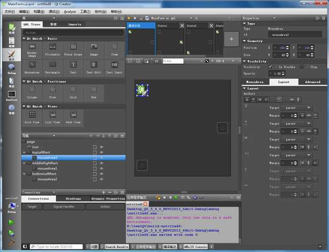
Task: Pick the Image component
Action: pyautogui.click(x=94, y=50)
